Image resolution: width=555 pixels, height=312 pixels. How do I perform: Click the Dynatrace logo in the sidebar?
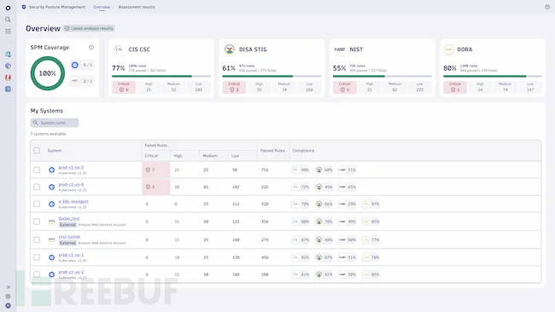[x=8, y=8]
